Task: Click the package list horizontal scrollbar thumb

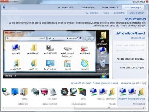Action: [109, 108]
